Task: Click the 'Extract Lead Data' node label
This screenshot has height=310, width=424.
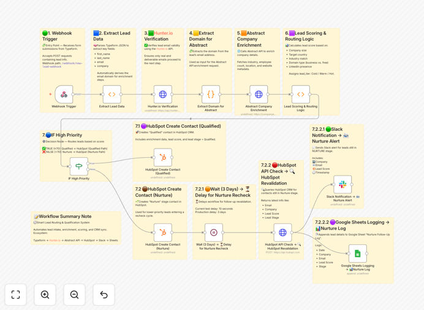Action: coord(112,106)
